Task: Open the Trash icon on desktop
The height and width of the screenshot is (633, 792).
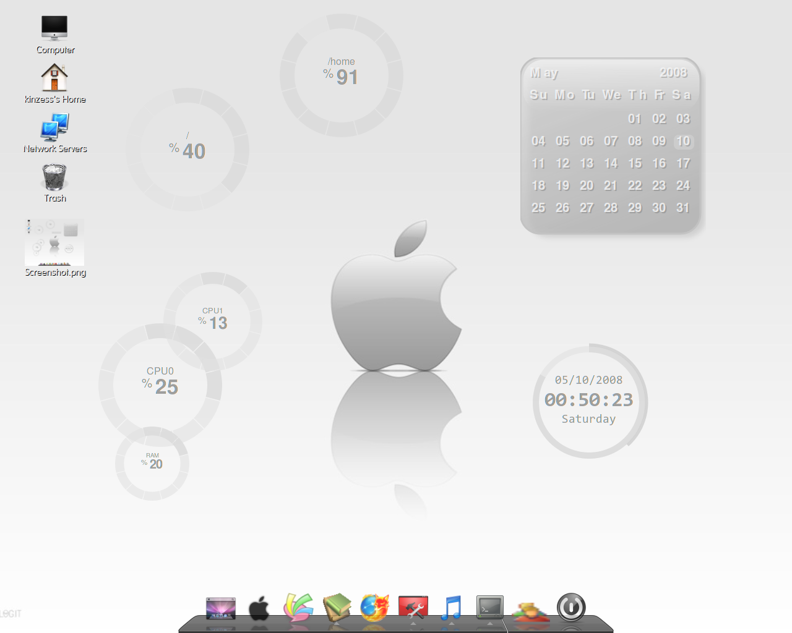Action: tap(54, 177)
